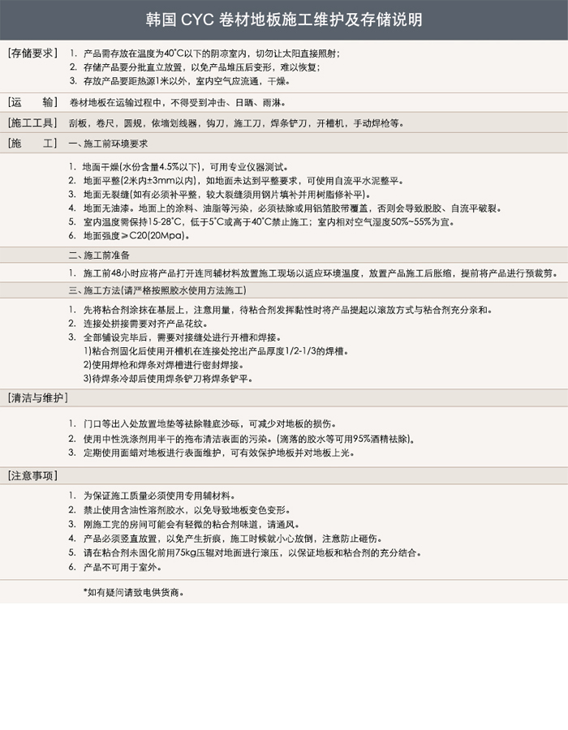
Task: Select the heading 一、施工前环境要求
Action: [108, 144]
